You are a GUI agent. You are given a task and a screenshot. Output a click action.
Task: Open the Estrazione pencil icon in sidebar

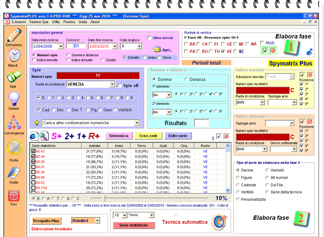pyautogui.click(x=14, y=35)
